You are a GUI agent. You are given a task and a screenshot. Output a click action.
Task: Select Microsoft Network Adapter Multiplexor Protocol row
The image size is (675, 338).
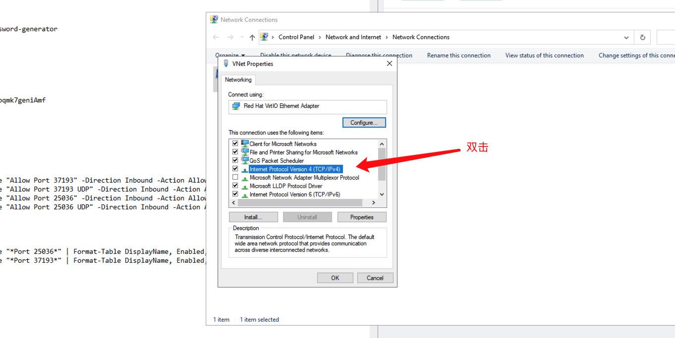pos(304,178)
